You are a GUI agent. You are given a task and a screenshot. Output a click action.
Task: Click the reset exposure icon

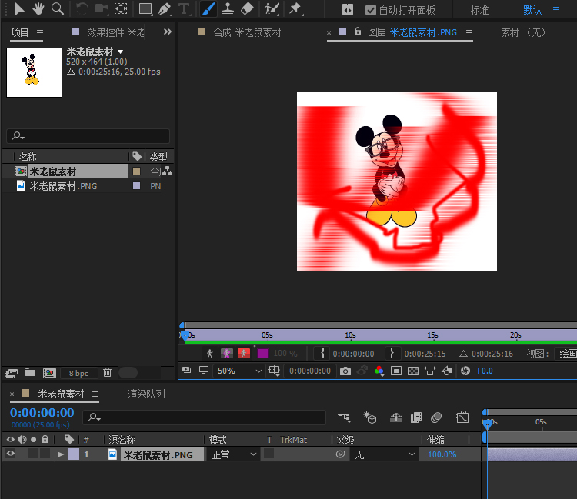[465, 371]
